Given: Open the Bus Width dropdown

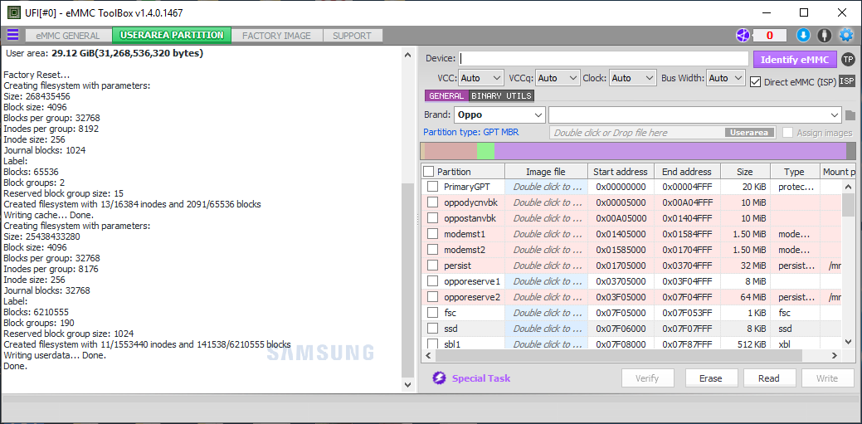Looking at the screenshot, I should [x=726, y=78].
